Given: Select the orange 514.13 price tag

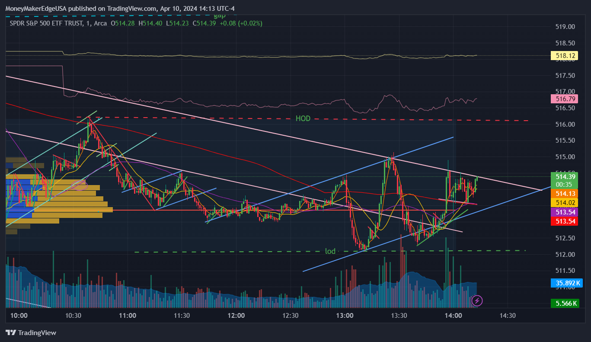Looking at the screenshot, I should 565,194.
